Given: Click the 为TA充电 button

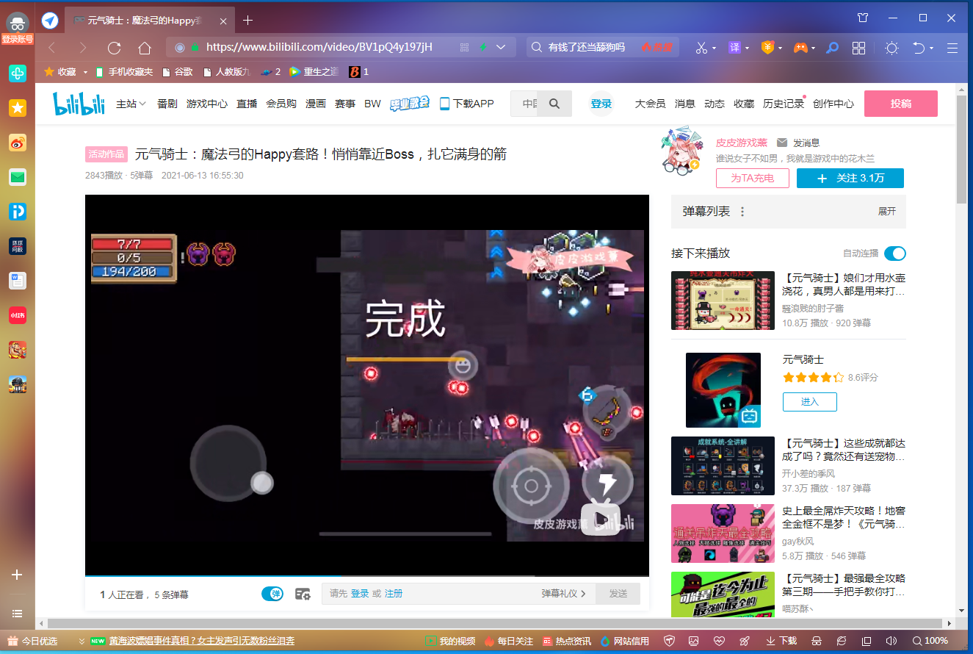Looking at the screenshot, I should tap(753, 179).
